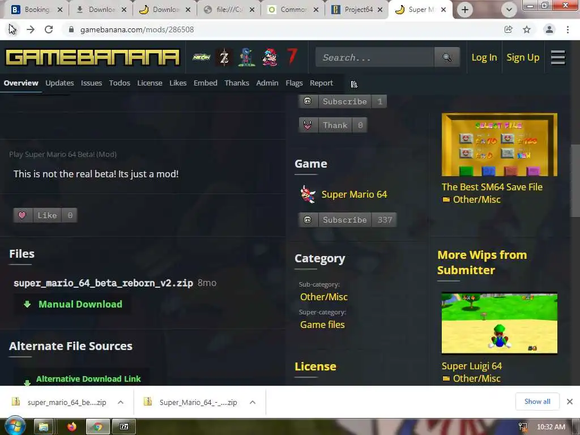This screenshot has width=580, height=435.
Task: Open the Windows Start button
Action: pyautogui.click(x=15, y=426)
